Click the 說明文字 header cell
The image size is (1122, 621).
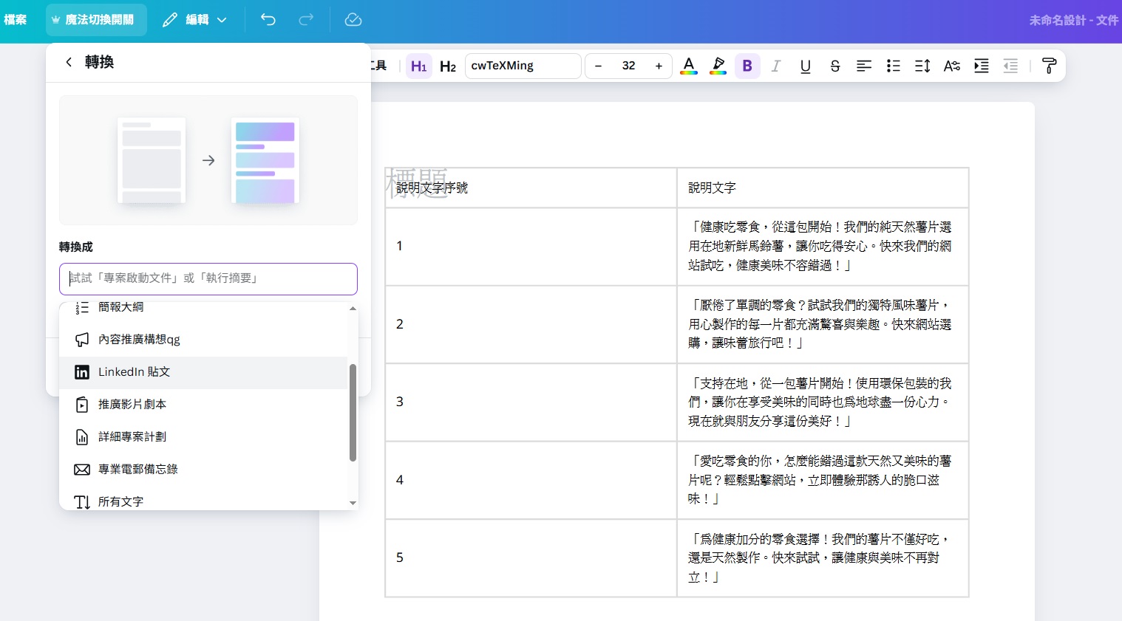pos(823,188)
